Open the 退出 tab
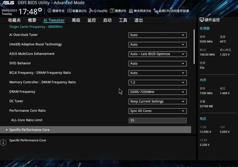The image size is (238, 167). (x=138, y=20)
